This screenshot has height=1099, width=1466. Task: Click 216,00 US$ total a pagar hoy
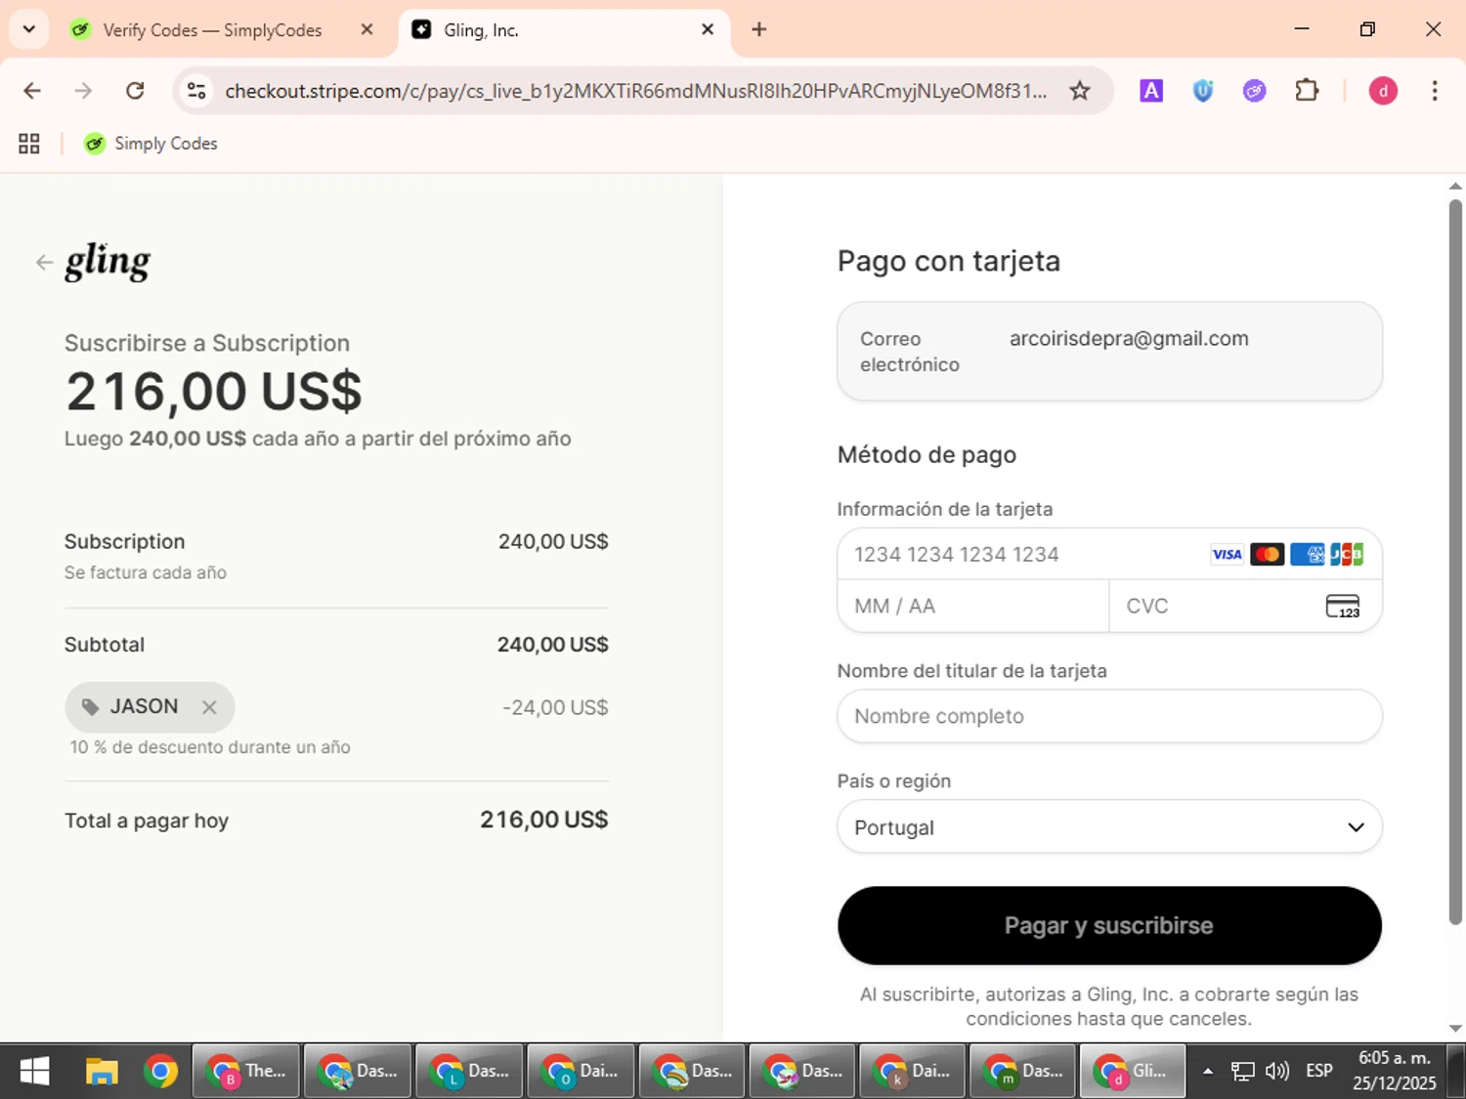coord(543,820)
